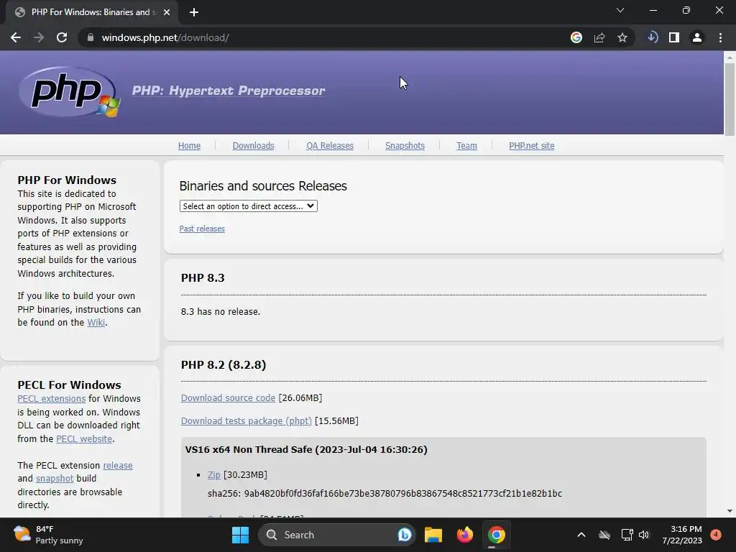Click the volume speaker tray icon

click(644, 535)
